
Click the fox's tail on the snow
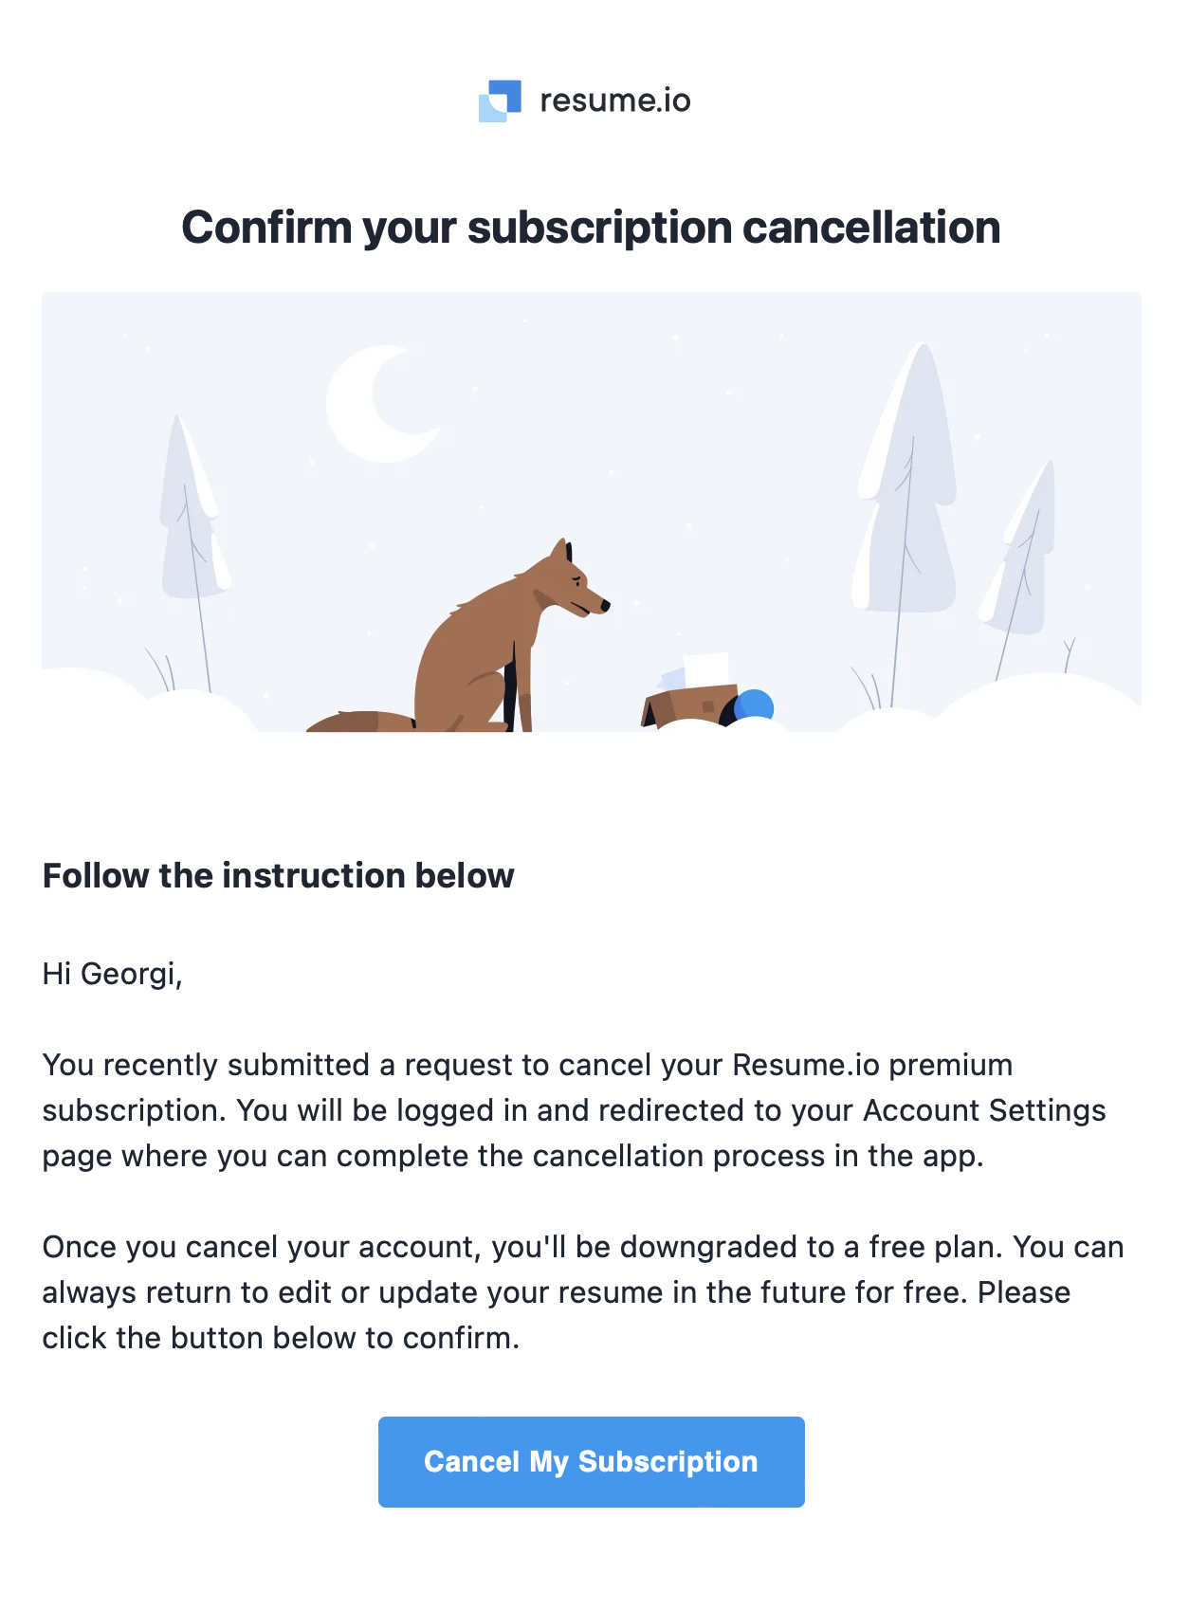pyautogui.click(x=360, y=722)
